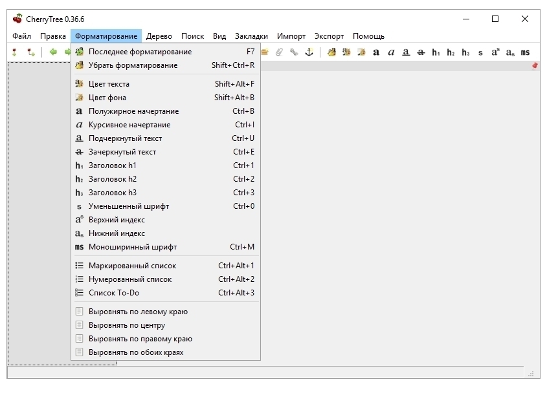The width and height of the screenshot is (547, 395).
Task: Apply Полужирное начертание from the menu
Action: pyautogui.click(x=165, y=111)
